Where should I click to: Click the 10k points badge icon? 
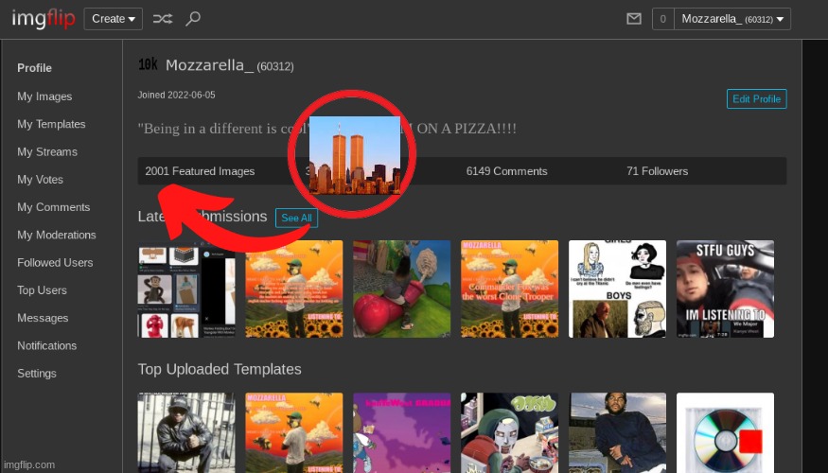point(148,65)
